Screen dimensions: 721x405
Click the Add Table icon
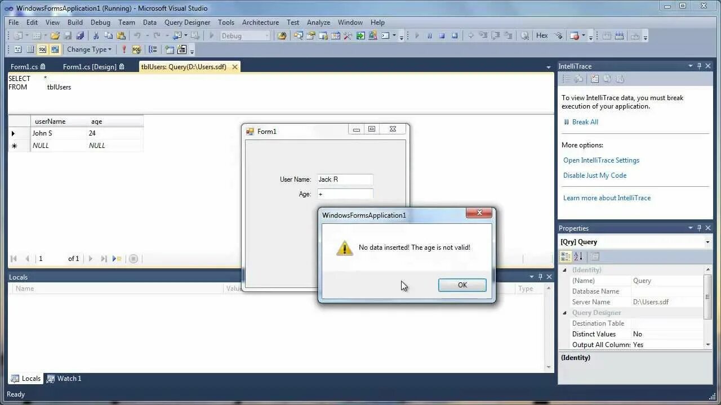coord(169,49)
